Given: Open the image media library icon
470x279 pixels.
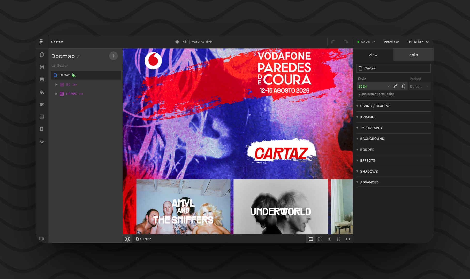Looking at the screenshot, I should pyautogui.click(x=42, y=80).
